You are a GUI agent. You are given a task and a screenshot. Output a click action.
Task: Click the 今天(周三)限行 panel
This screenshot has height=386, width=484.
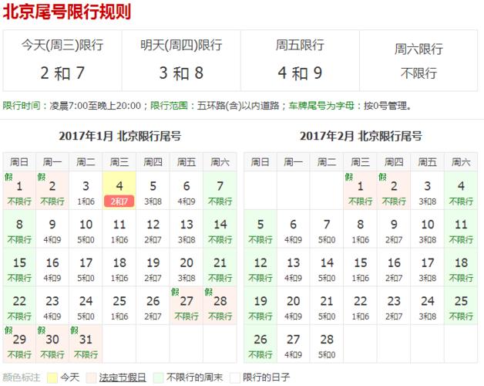[x=62, y=61]
